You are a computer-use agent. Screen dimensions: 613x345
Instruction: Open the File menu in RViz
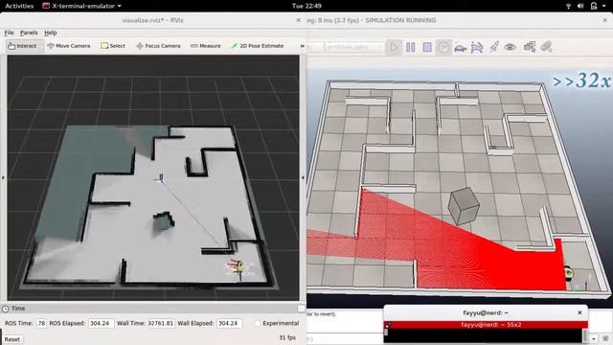point(9,33)
